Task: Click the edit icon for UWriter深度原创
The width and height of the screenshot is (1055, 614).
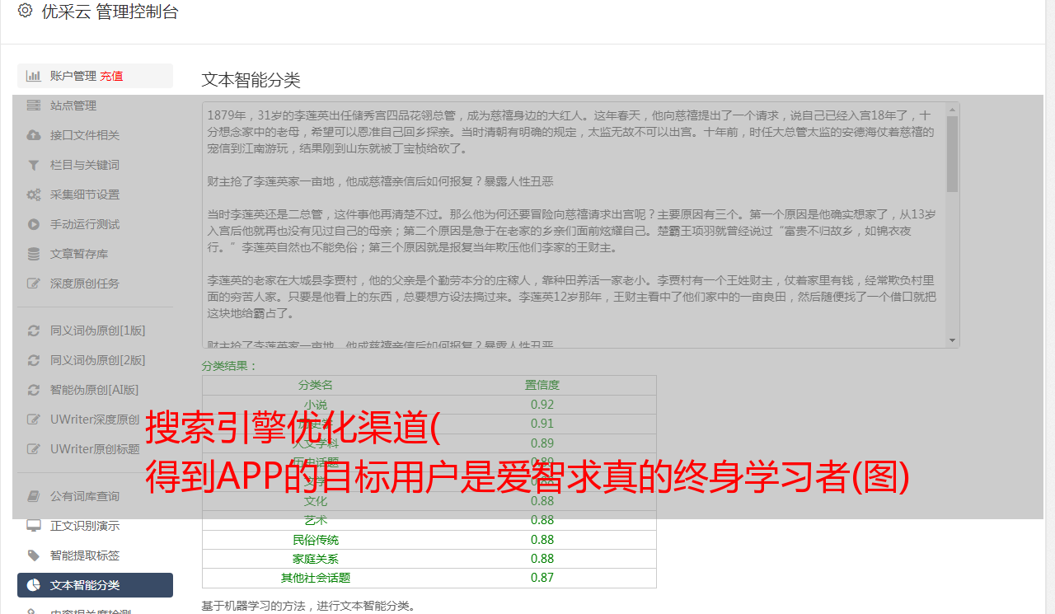Action: pyautogui.click(x=33, y=419)
